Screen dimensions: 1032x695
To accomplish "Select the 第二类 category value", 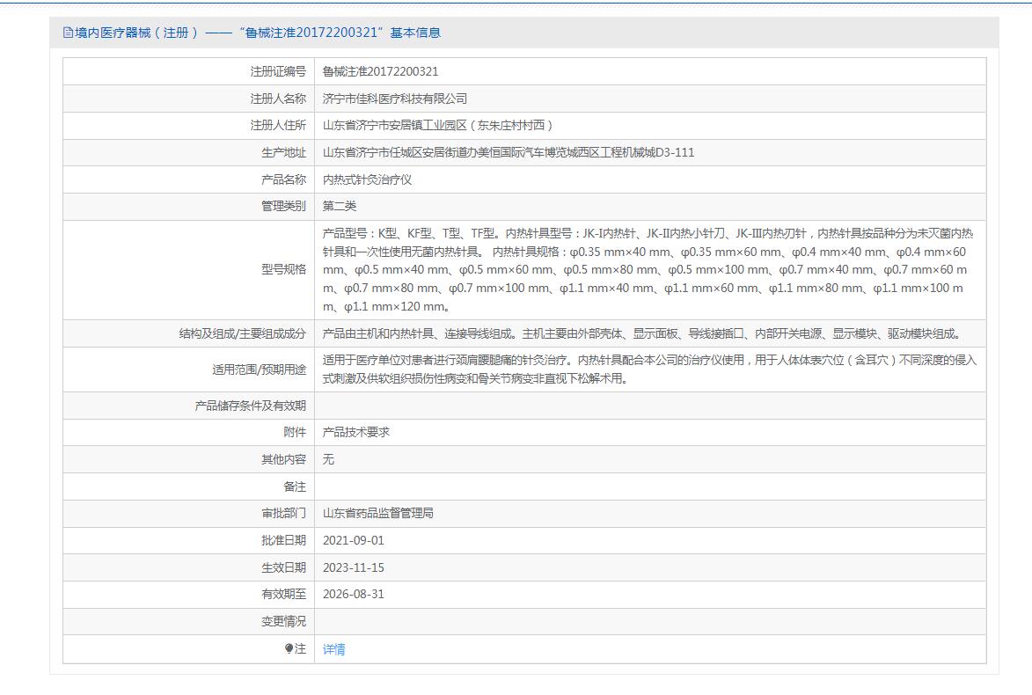I will click(340, 206).
